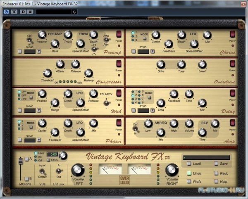Click the host preset name field in toolbar

[54, 12]
